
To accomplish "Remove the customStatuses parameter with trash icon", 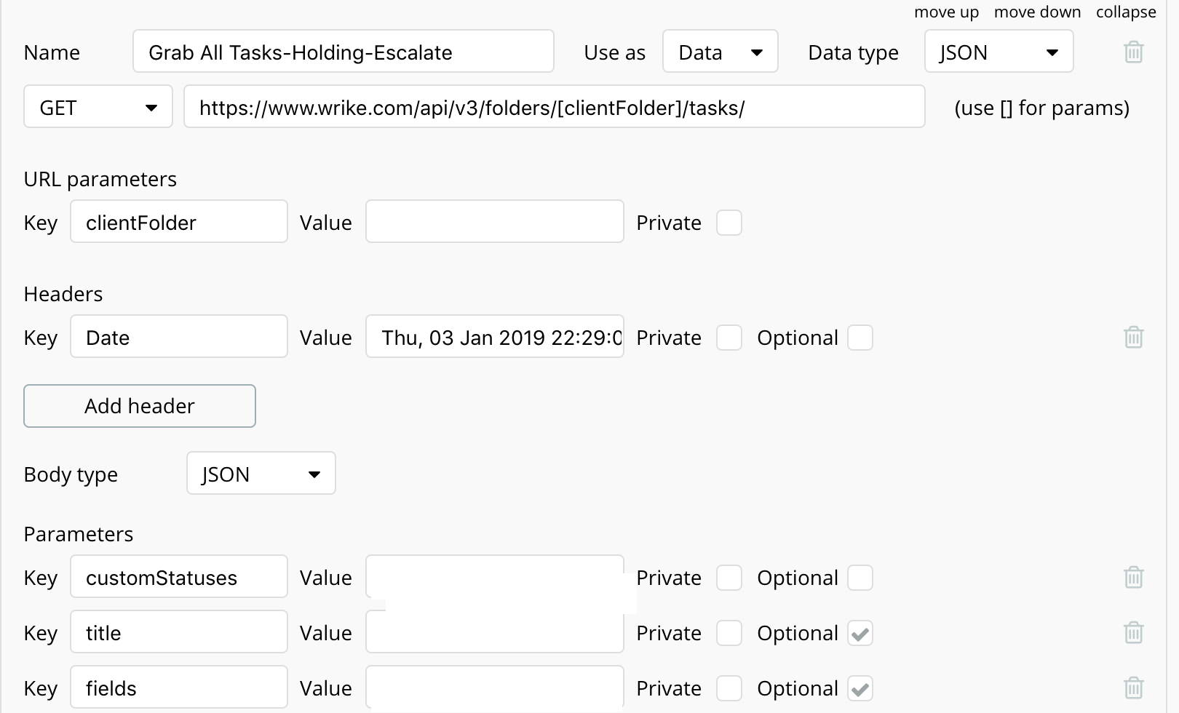I will pos(1133,578).
